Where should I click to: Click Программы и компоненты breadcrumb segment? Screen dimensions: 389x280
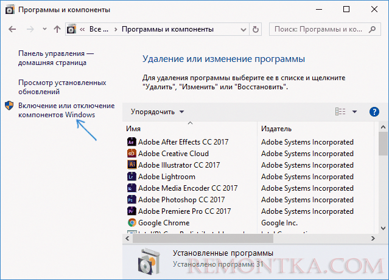click(x=167, y=29)
